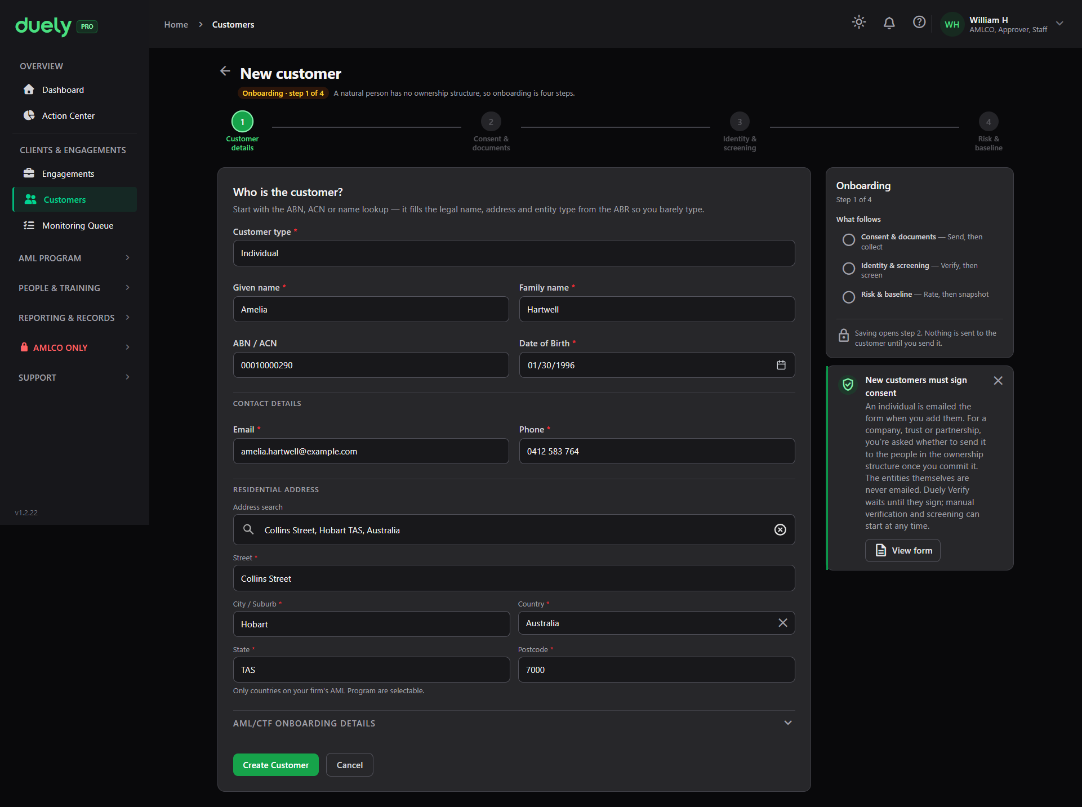
Task: Open the Date of Birth calendar picker
Action: click(781, 365)
